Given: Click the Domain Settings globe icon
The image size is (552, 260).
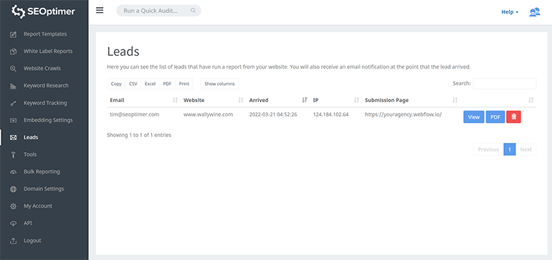Looking at the screenshot, I should pos(13,189).
